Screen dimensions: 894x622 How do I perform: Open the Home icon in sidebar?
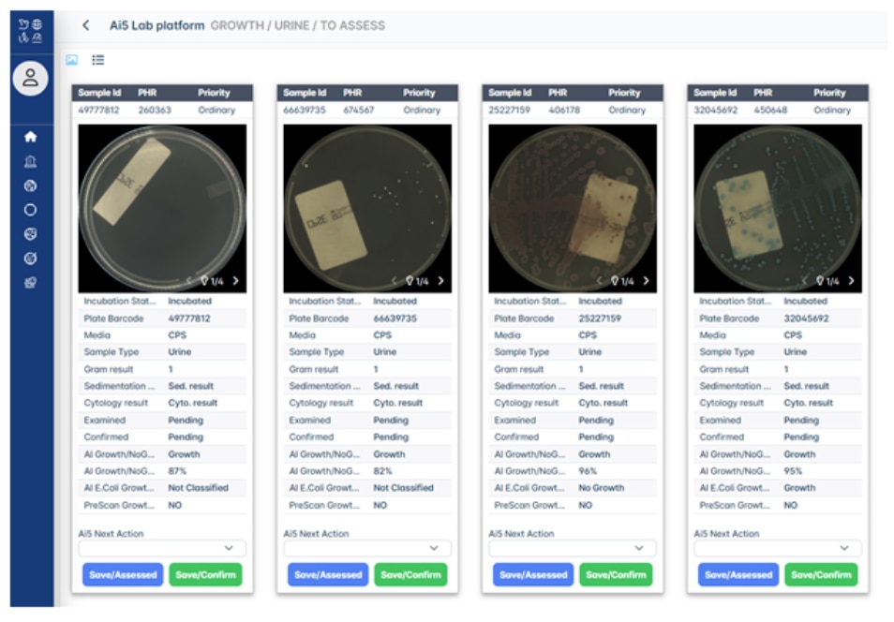[31, 137]
